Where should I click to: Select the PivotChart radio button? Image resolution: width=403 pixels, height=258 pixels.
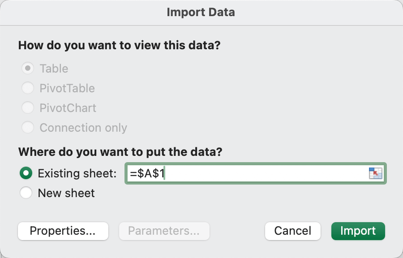(27, 107)
